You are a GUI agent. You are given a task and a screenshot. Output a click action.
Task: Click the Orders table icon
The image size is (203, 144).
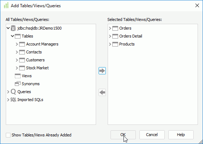115,28
